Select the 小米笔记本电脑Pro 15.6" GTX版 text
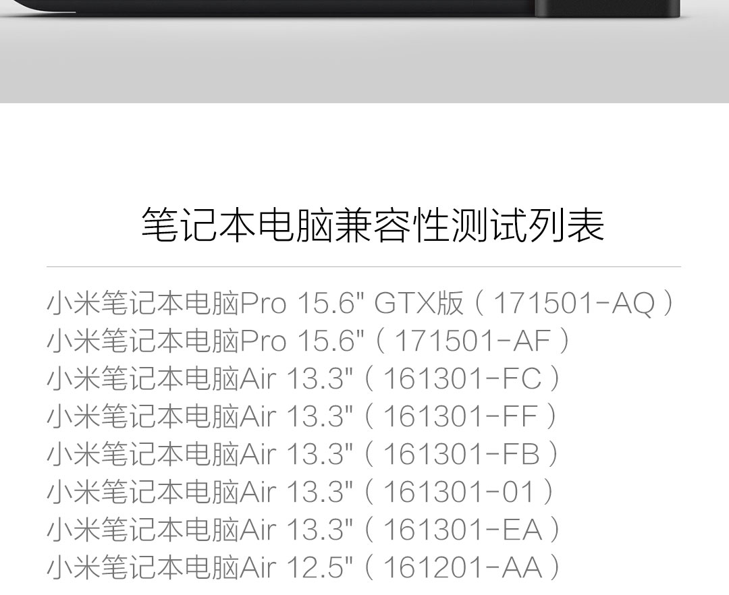Screen dimensions: 729x595 pos(255,304)
